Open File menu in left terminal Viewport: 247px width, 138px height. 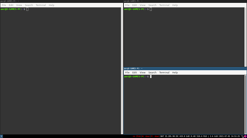point(4,5)
